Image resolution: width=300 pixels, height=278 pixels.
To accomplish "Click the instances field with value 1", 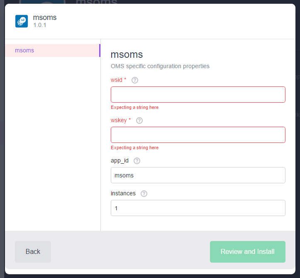I will pos(198,208).
